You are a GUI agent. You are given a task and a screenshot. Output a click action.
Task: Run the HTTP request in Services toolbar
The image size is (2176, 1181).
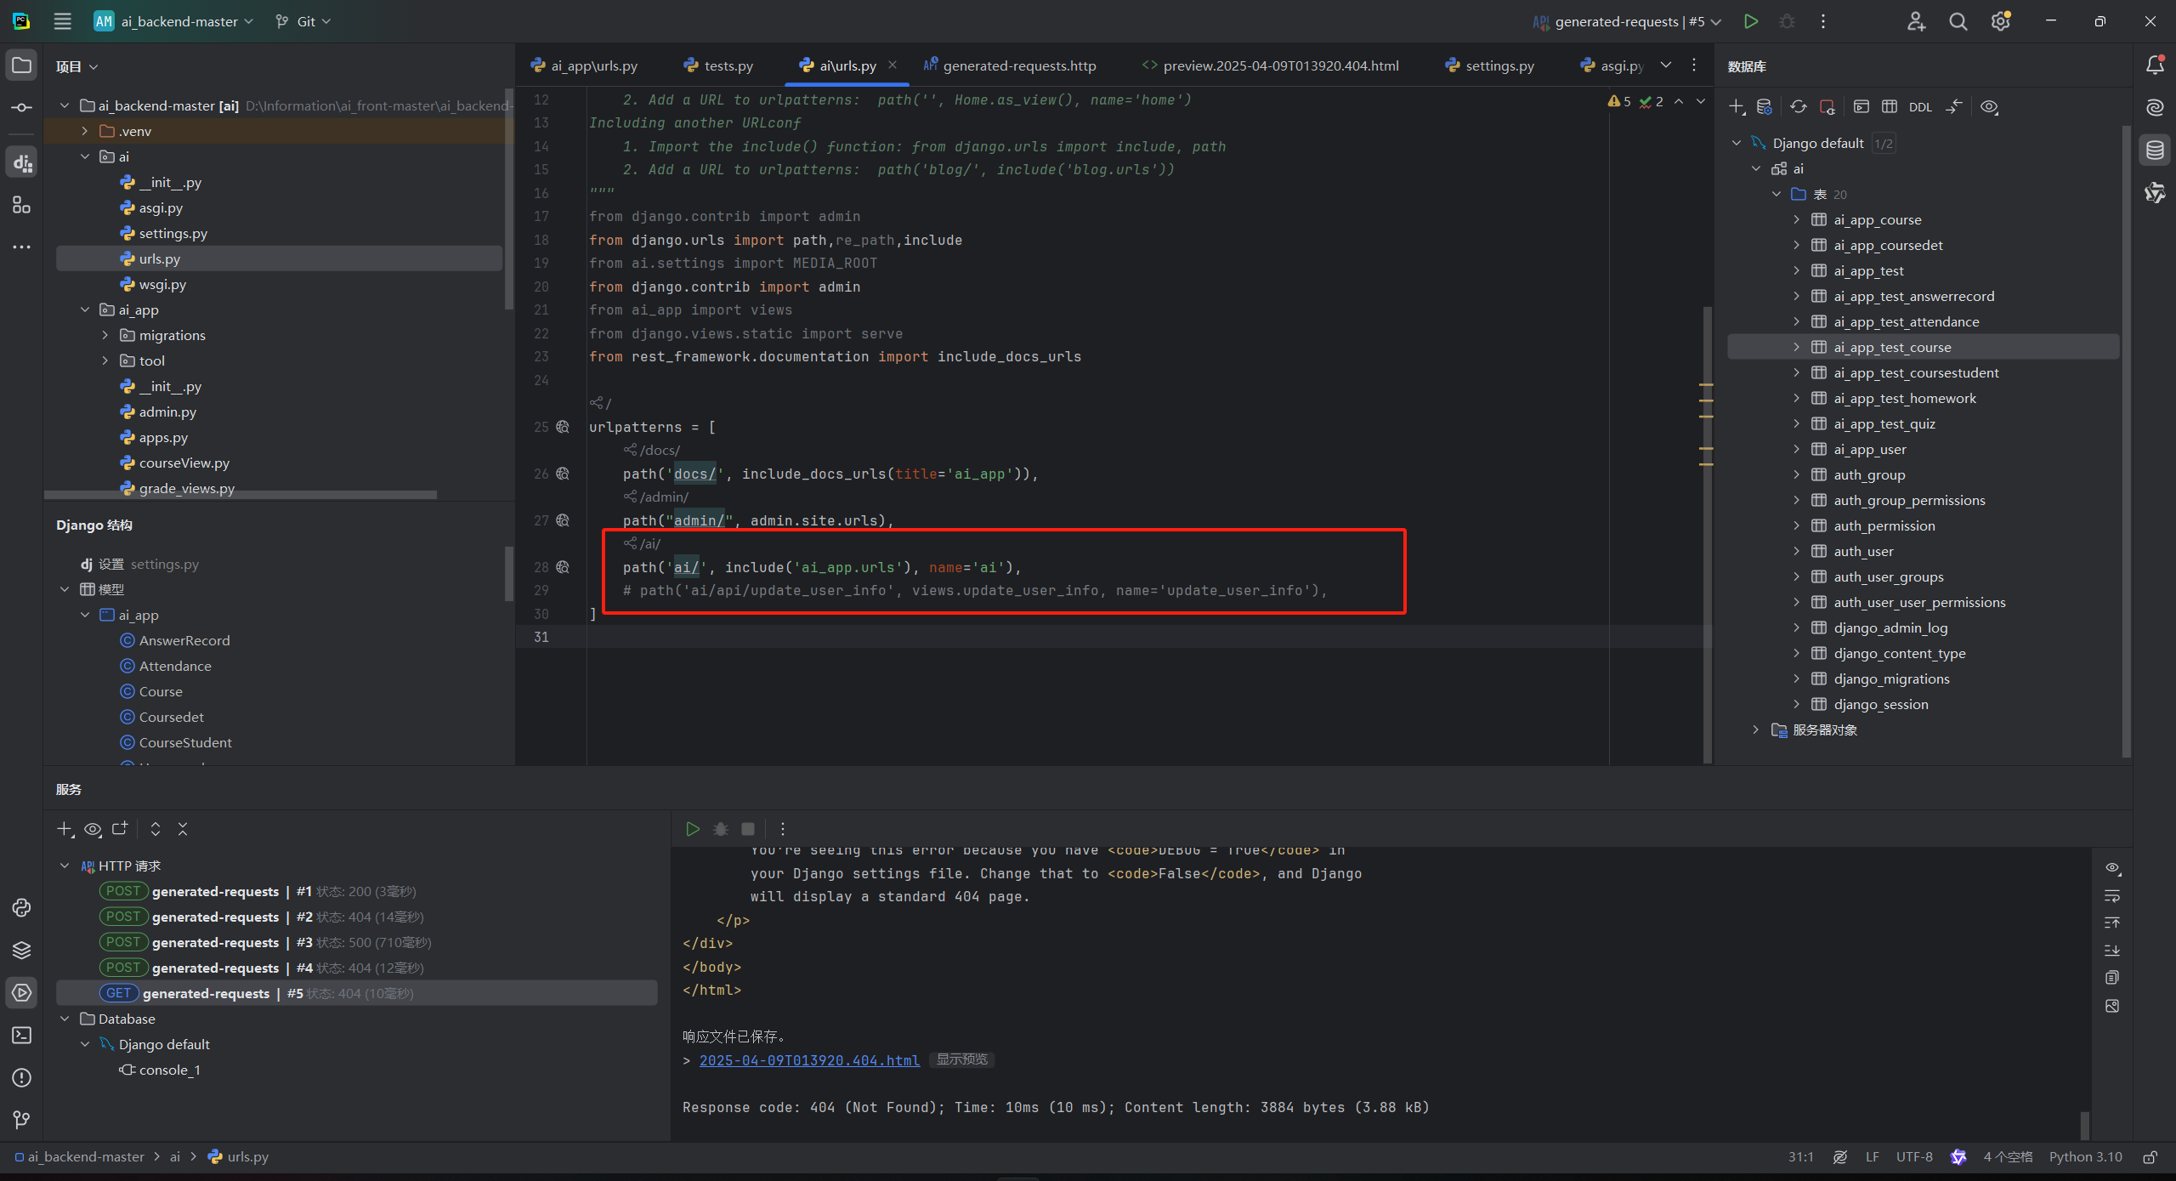pos(693,829)
